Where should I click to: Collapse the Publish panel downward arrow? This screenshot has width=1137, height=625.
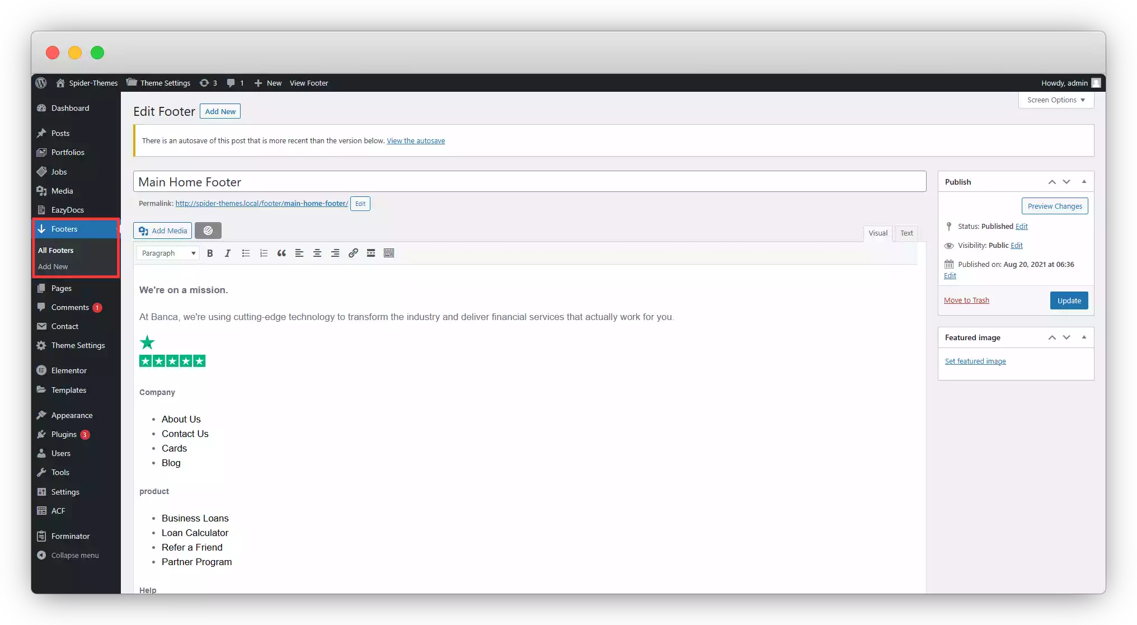pyautogui.click(x=1066, y=181)
